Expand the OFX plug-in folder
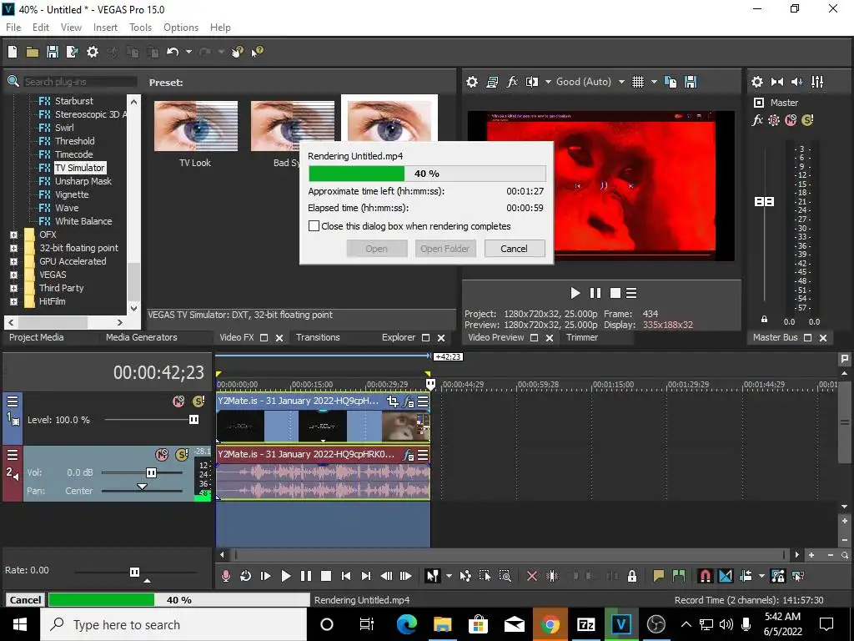The width and height of the screenshot is (854, 641). [x=13, y=235]
